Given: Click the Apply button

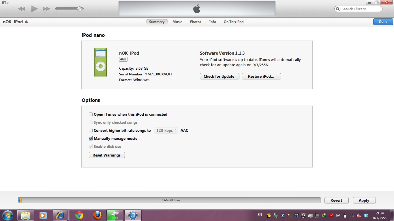Looking at the screenshot, I should [364, 200].
